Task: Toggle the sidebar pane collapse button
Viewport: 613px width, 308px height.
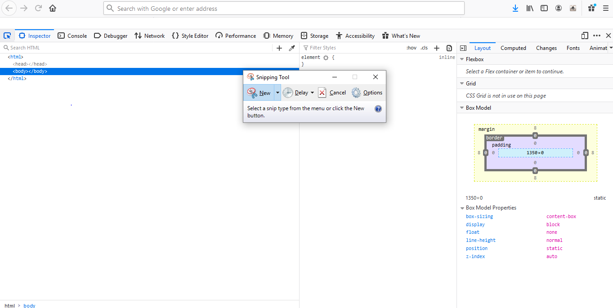Action: click(463, 48)
